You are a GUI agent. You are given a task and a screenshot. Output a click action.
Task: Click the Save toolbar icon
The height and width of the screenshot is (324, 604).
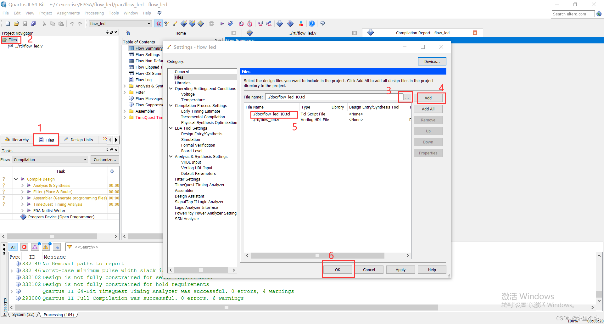[25, 24]
